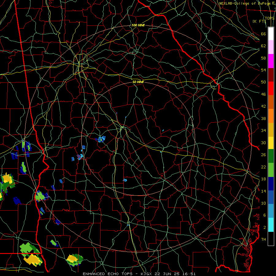Click the legend value 34
276x276 pixels.
(x=263, y=131)
